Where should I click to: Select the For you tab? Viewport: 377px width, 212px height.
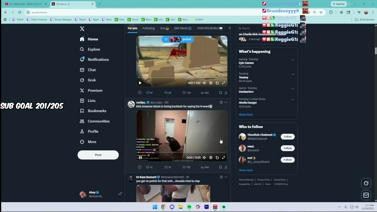pyautogui.click(x=132, y=28)
